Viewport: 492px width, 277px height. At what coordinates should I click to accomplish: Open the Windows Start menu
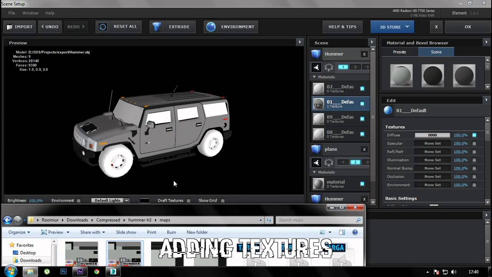tap(10, 271)
